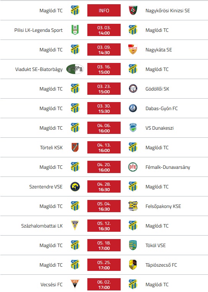Image resolution: width=208 pixels, height=292 pixels.
Task: Click the VS Dunakeszi shield logo
Action: click(x=133, y=128)
